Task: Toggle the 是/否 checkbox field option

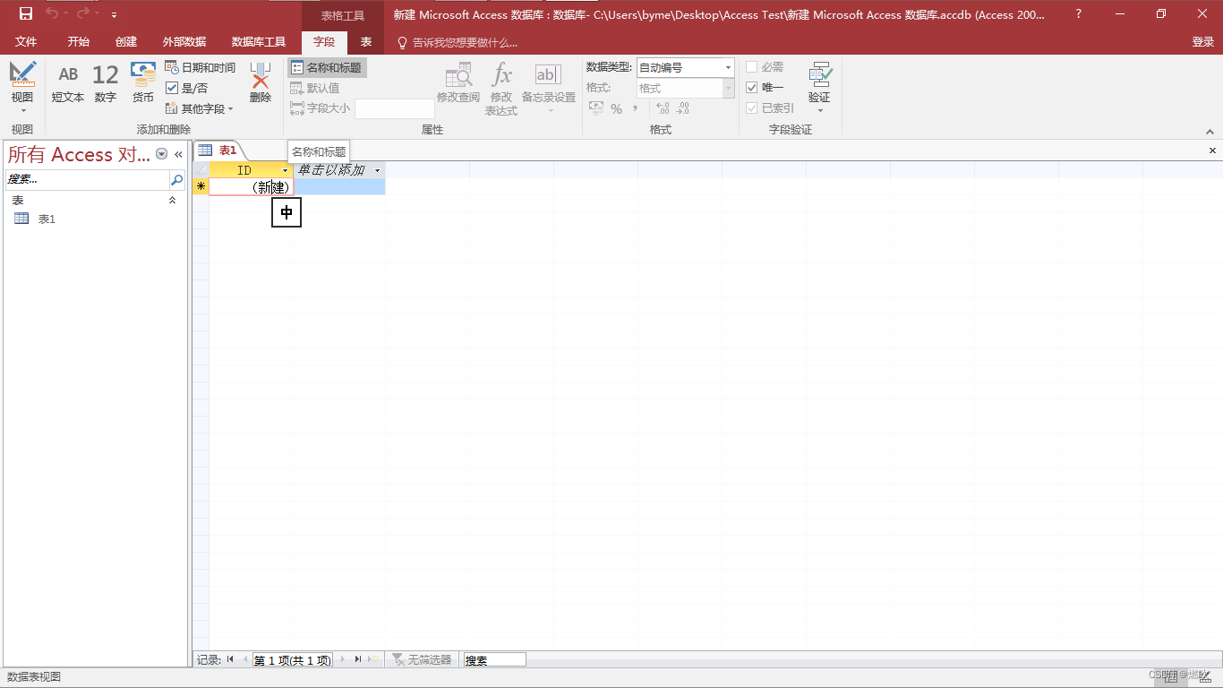Action: [x=172, y=88]
